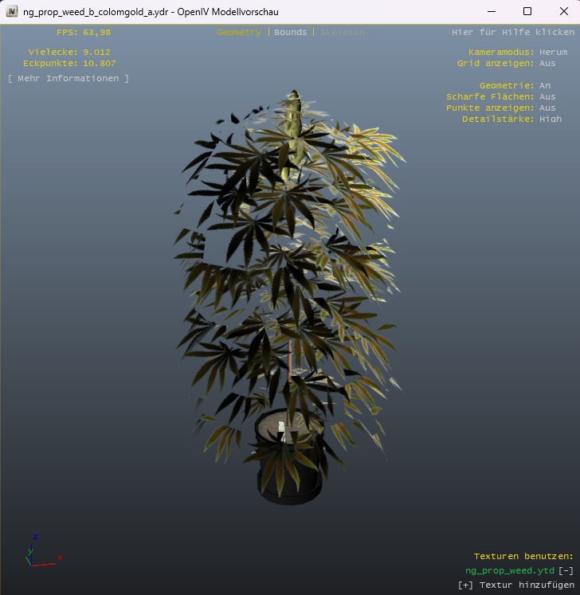Toggle 'Geometrie' setting An
This screenshot has width=580, height=595.
coord(545,85)
